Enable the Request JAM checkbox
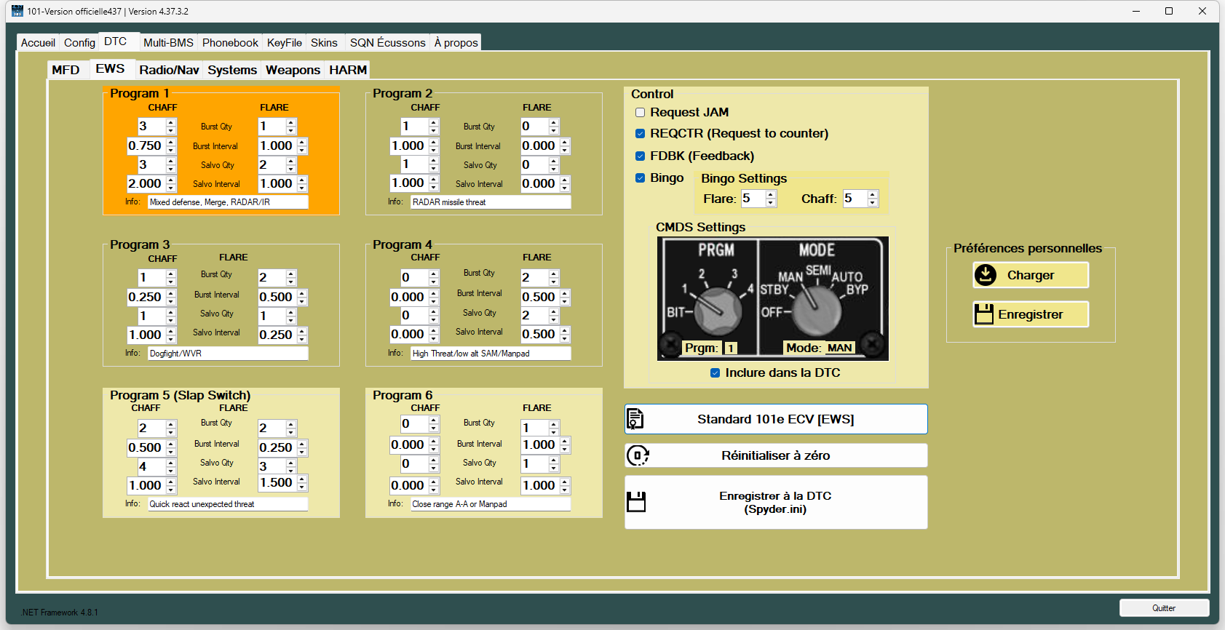 click(641, 112)
